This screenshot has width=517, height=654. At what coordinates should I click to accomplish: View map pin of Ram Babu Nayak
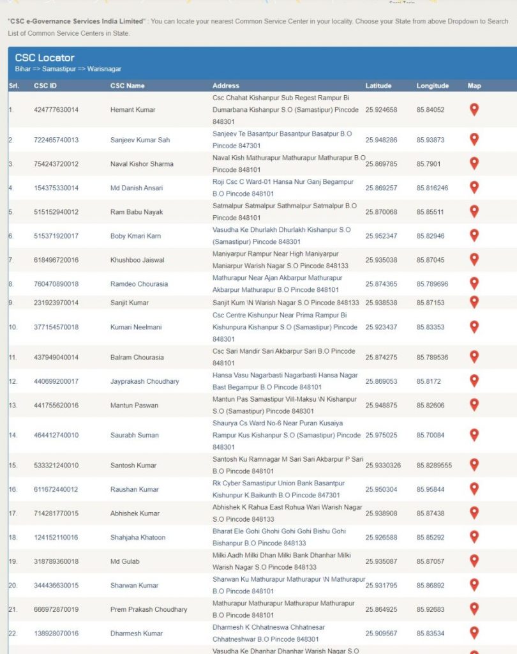(x=474, y=211)
